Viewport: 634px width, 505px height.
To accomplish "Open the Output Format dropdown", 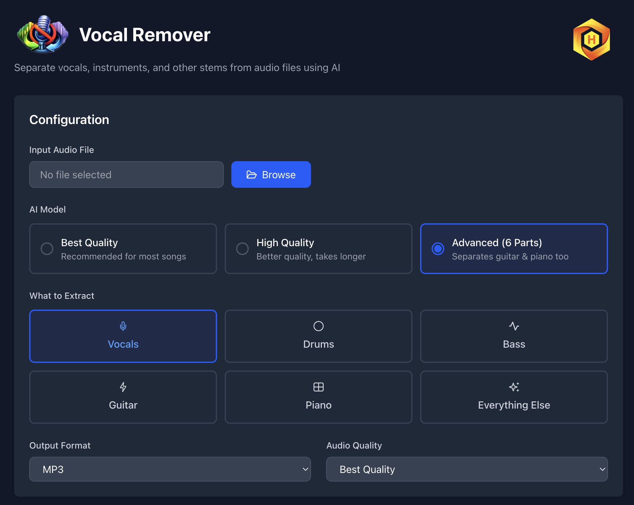I will [x=169, y=469].
